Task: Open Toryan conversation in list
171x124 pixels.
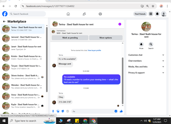Action: [23, 67]
